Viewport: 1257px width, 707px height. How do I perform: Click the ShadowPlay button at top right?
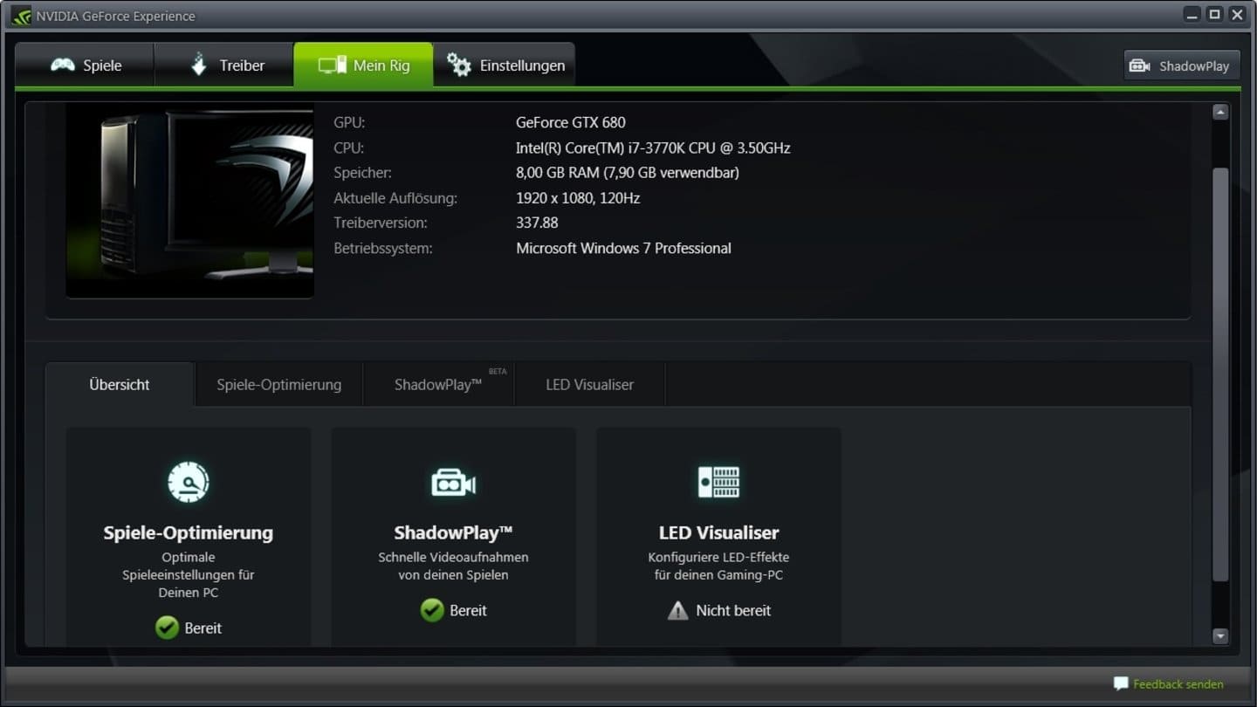[1181, 65]
